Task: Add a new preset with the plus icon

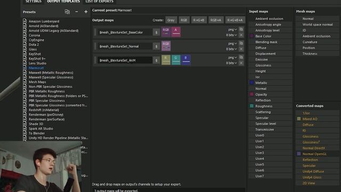Action: pos(86,12)
